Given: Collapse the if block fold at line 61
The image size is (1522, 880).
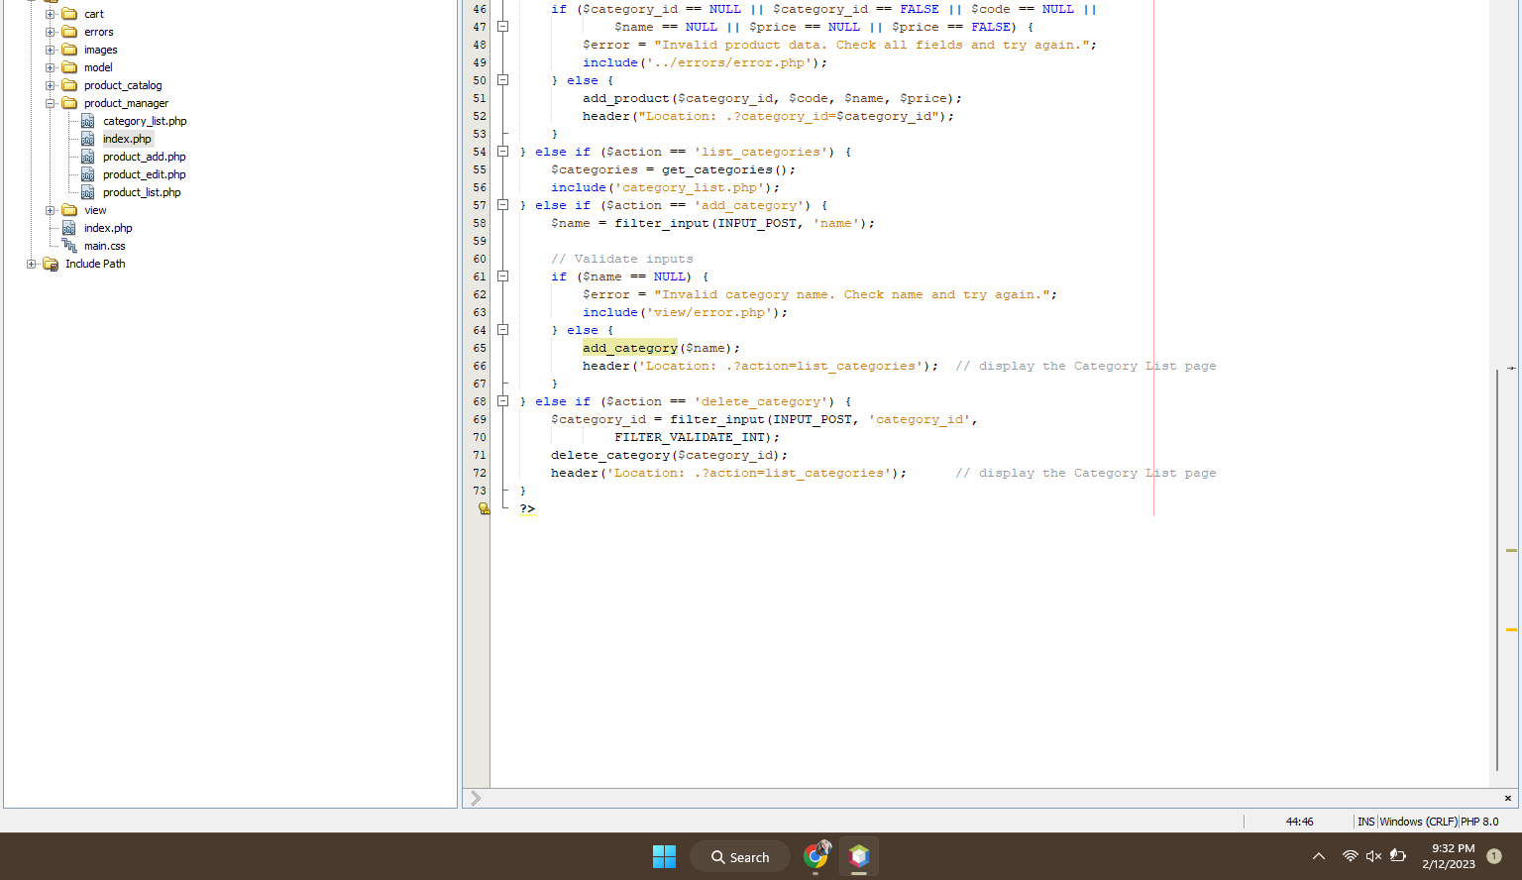Looking at the screenshot, I should click(x=502, y=276).
